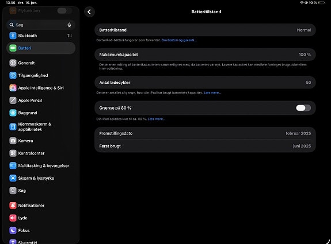Tap the Bluetooth icon in sidebar
Viewport: 331px width, 244px height.
point(13,36)
